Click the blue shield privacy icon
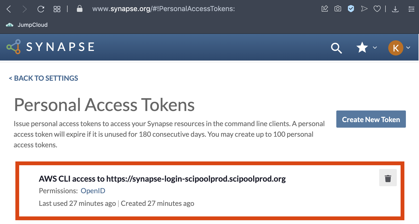Viewport: 419px width, 224px height. point(351,9)
